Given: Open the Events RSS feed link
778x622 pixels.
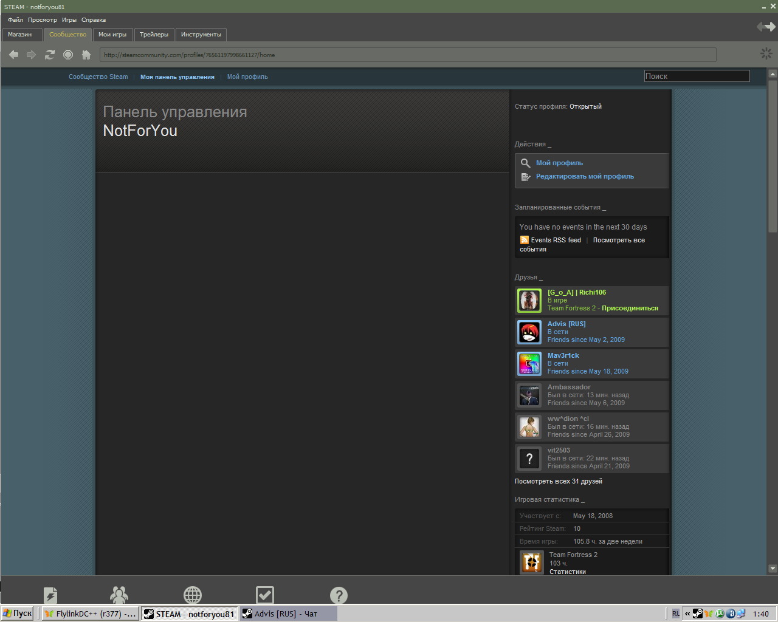Looking at the screenshot, I should (556, 240).
